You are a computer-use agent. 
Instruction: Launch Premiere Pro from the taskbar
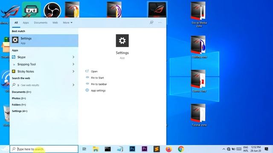[x=144, y=149]
